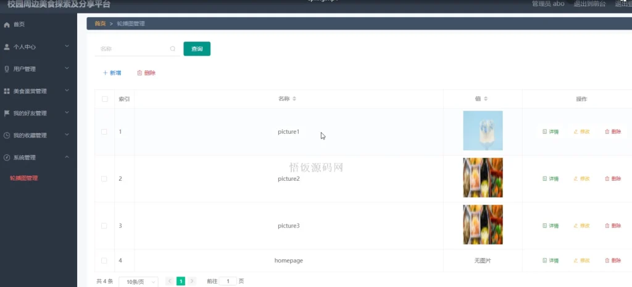Click the home icon in the sidebar
632x287 pixels.
7,25
